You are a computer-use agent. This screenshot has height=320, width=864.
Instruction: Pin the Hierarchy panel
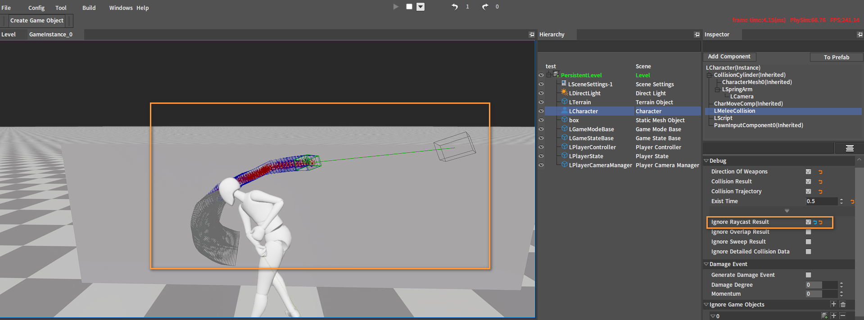697,35
